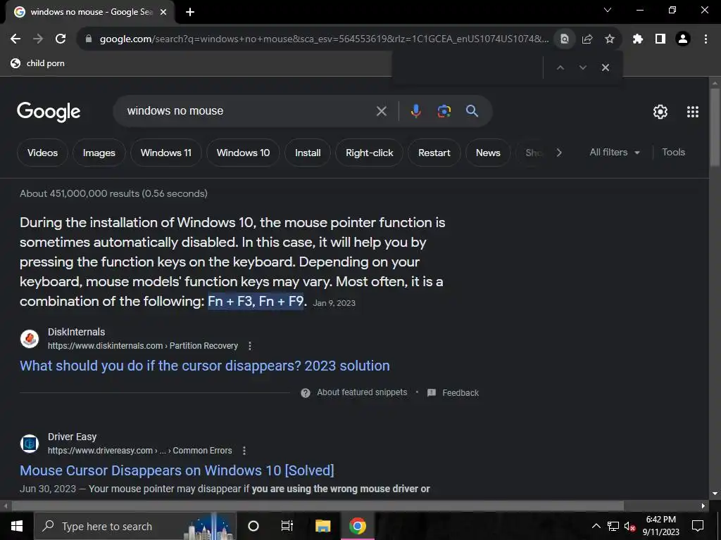This screenshot has width=721, height=540.
Task: Select the Windows 10 chip
Action: 243,153
